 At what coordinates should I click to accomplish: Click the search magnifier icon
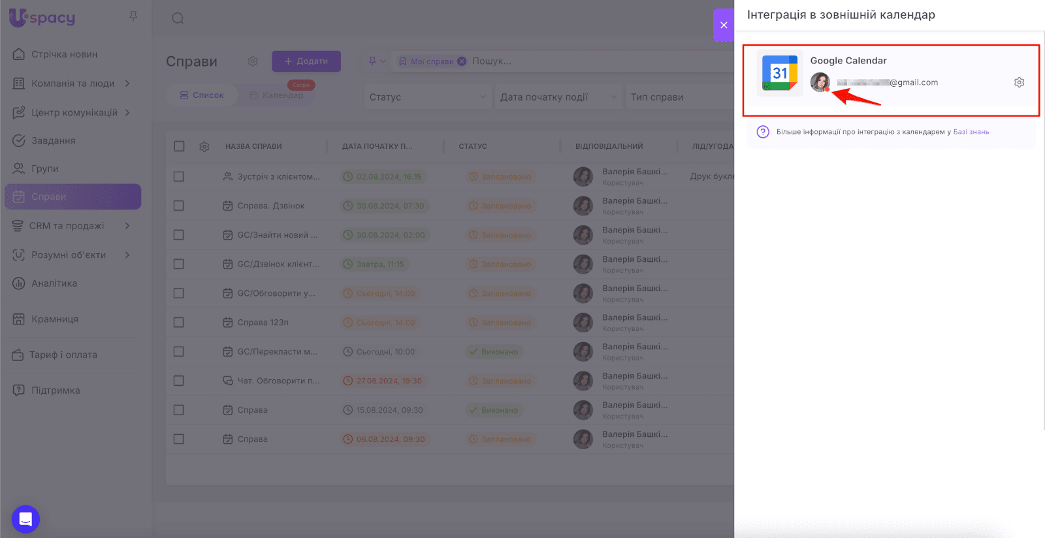pos(178,18)
